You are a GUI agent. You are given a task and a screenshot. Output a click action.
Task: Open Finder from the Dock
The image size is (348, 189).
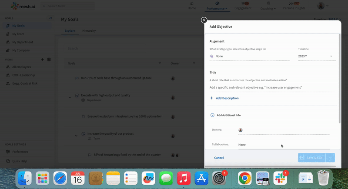coord(25,178)
